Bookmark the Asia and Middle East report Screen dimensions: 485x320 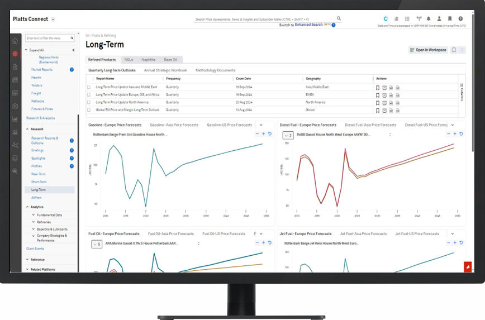pos(378,88)
